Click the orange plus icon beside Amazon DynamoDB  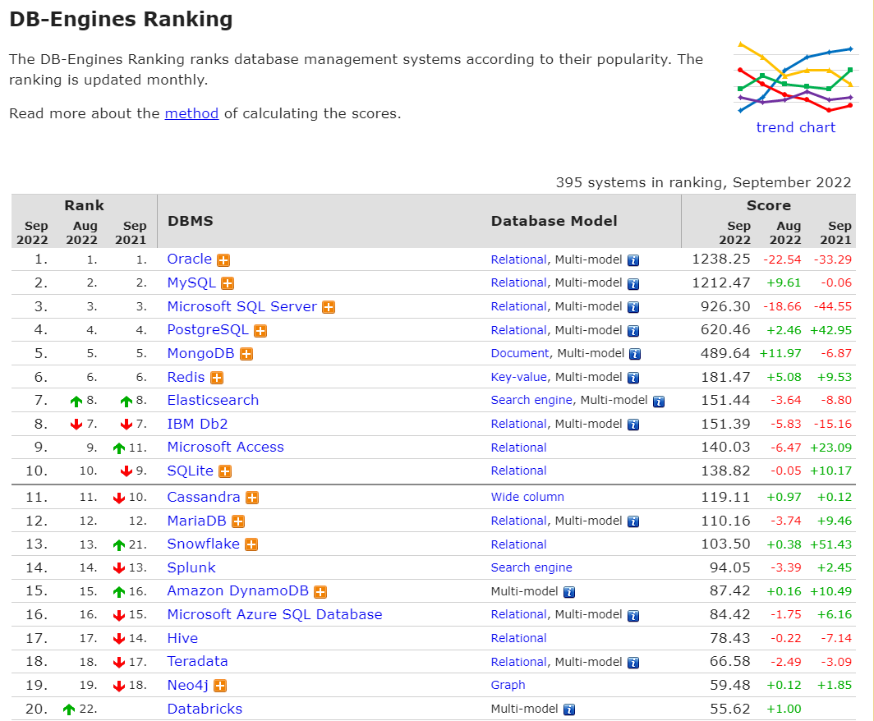tap(320, 592)
